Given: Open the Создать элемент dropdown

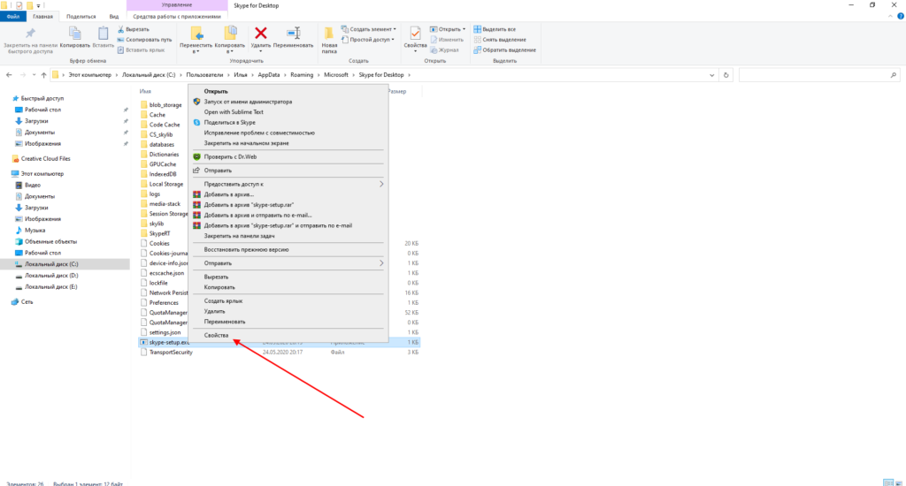Looking at the screenshot, I should tap(369, 29).
